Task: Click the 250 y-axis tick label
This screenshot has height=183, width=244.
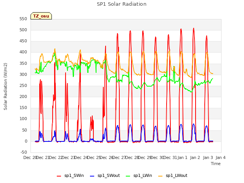Action: click(23, 85)
